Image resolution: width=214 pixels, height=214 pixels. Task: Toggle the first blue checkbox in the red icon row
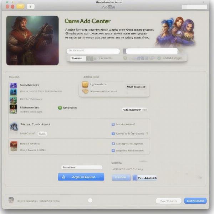click(113, 144)
